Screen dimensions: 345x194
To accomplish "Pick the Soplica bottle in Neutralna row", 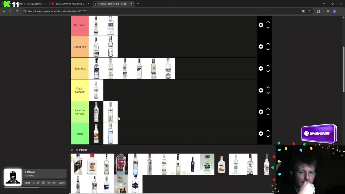I will pos(111,68).
